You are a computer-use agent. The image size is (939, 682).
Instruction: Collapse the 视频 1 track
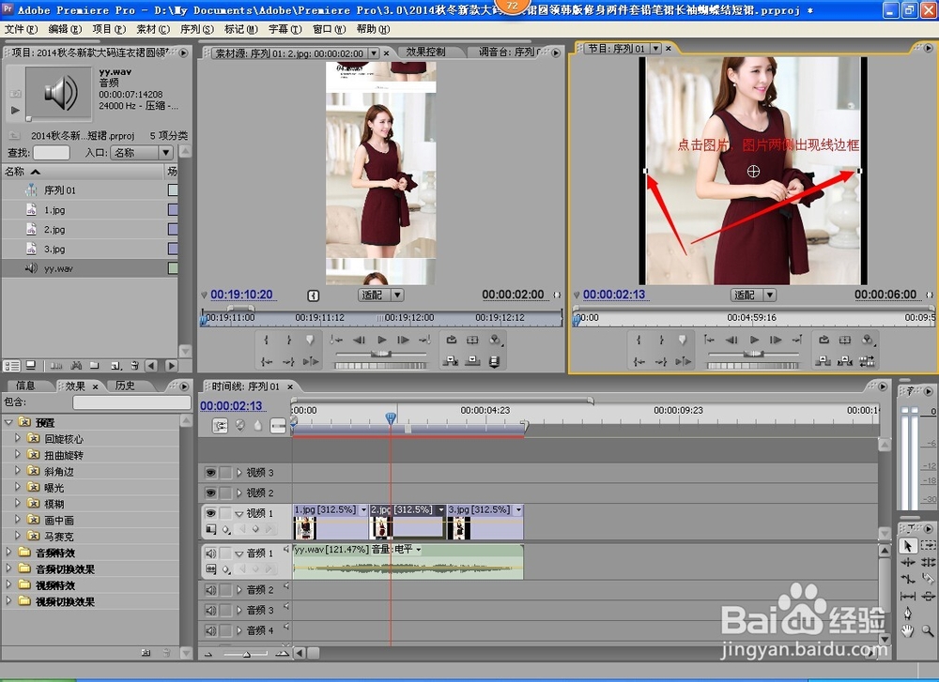(239, 513)
